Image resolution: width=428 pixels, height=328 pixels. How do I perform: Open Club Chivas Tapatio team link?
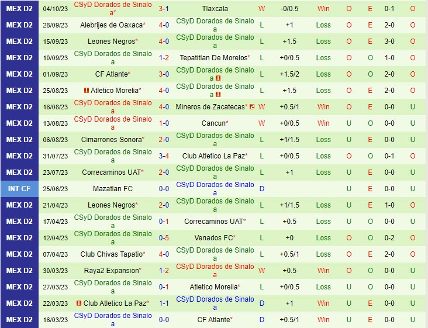pyautogui.click(x=111, y=254)
